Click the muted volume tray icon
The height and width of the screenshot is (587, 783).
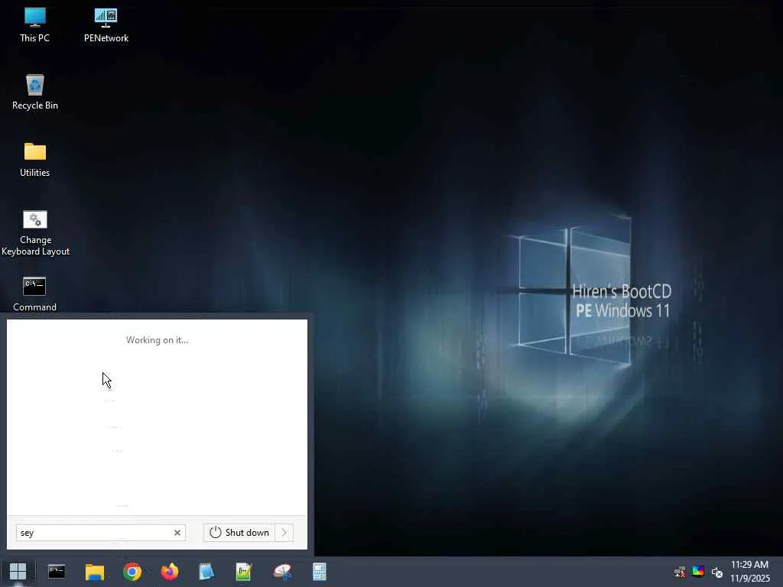pos(717,572)
